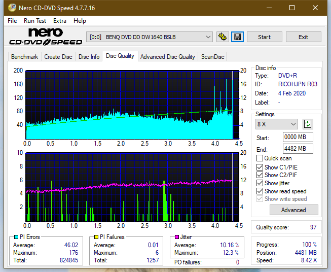The image size is (331, 272).
Task: Click PO failures value 0
Action: point(238,262)
